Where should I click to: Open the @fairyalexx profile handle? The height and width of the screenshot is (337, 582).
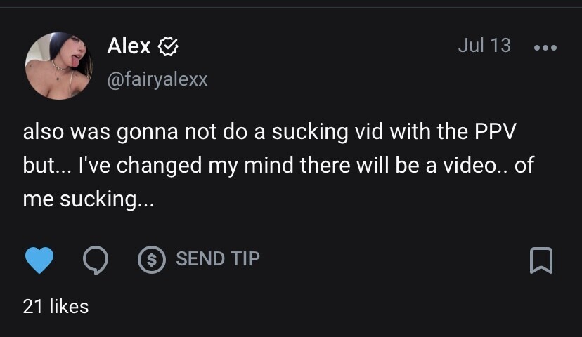click(x=157, y=79)
